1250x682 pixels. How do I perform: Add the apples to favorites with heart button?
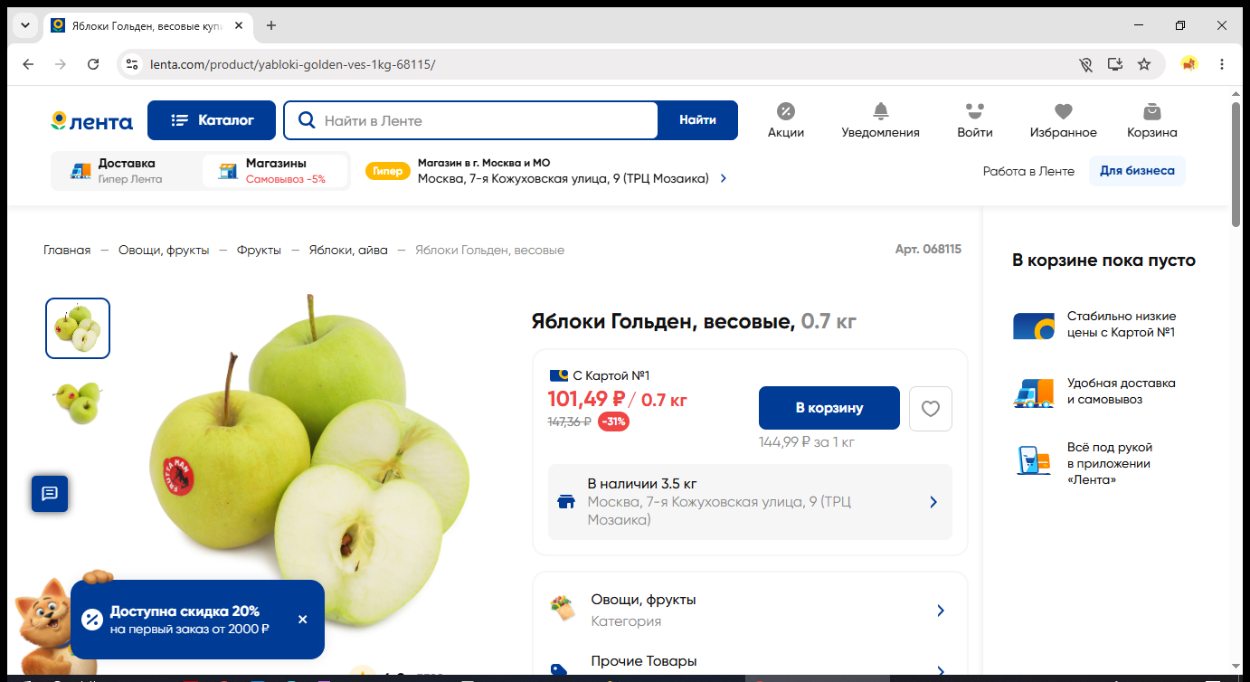pos(931,409)
